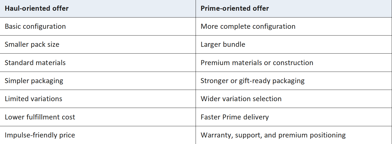Click the 'Simpler packaging' cell
Viewport: 392px width, 144px height.
tap(98, 81)
